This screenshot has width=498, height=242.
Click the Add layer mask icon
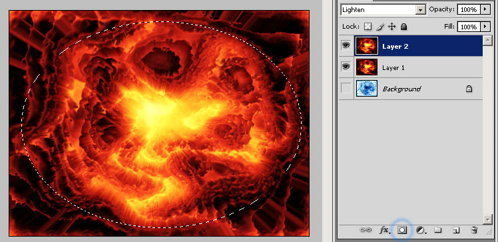(402, 230)
